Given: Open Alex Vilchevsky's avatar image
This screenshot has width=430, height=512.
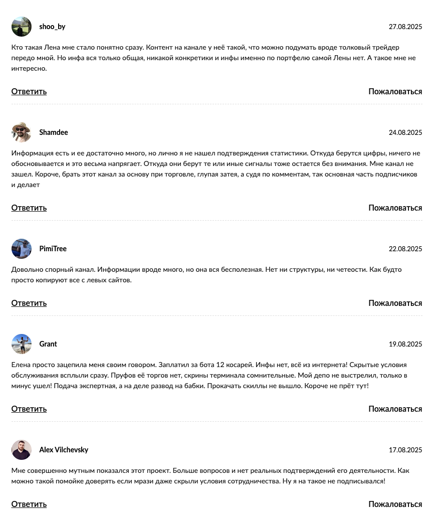Looking at the screenshot, I should click(x=22, y=450).
